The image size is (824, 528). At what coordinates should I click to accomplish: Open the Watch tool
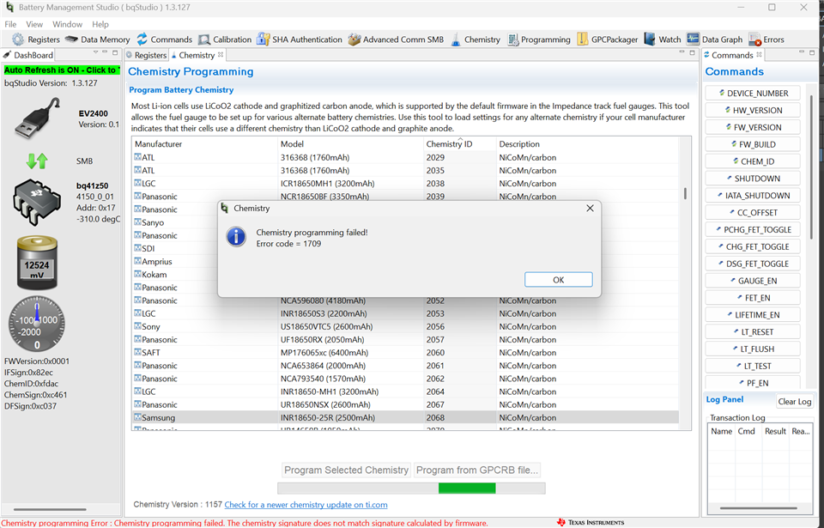tap(663, 39)
